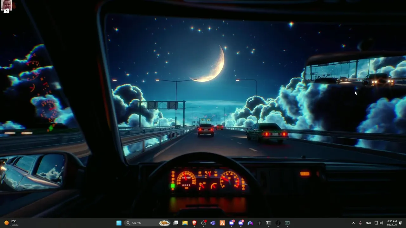Open the clock showing 6:50 AM

(392, 223)
